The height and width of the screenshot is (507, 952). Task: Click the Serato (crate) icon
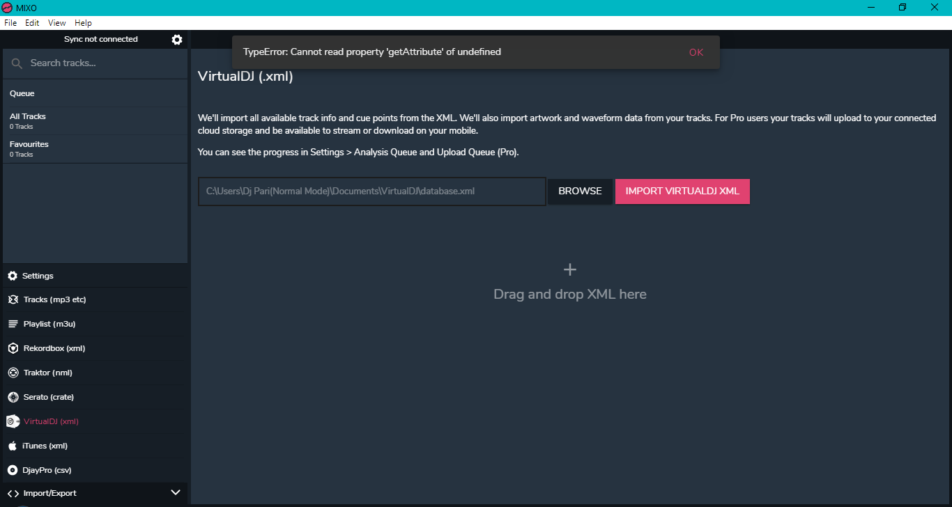coord(13,397)
